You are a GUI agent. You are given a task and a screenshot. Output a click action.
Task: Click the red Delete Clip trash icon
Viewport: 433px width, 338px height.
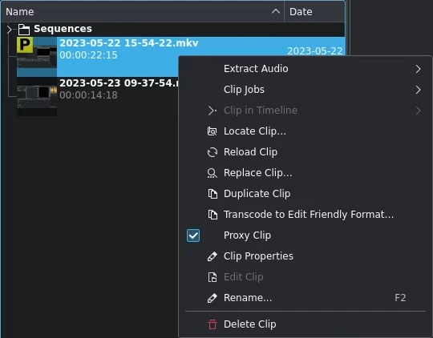[212, 324]
